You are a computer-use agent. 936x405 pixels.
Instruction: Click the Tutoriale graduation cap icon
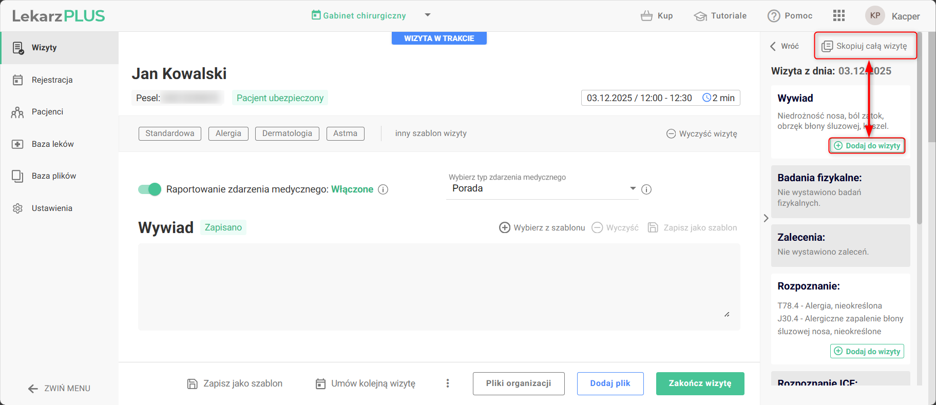click(x=700, y=16)
